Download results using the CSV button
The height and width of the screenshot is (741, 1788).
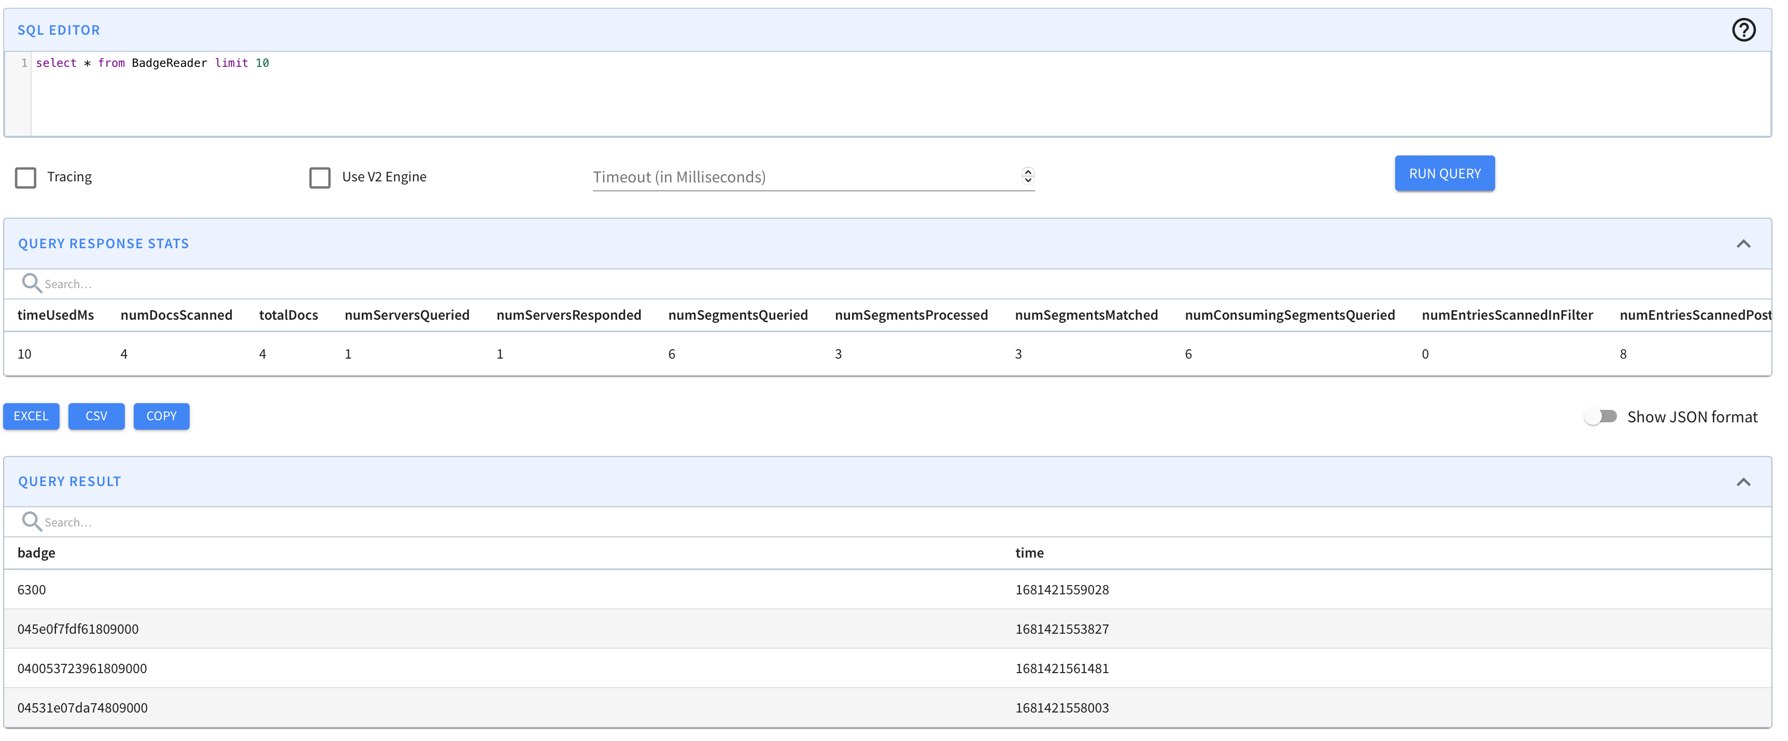96,416
